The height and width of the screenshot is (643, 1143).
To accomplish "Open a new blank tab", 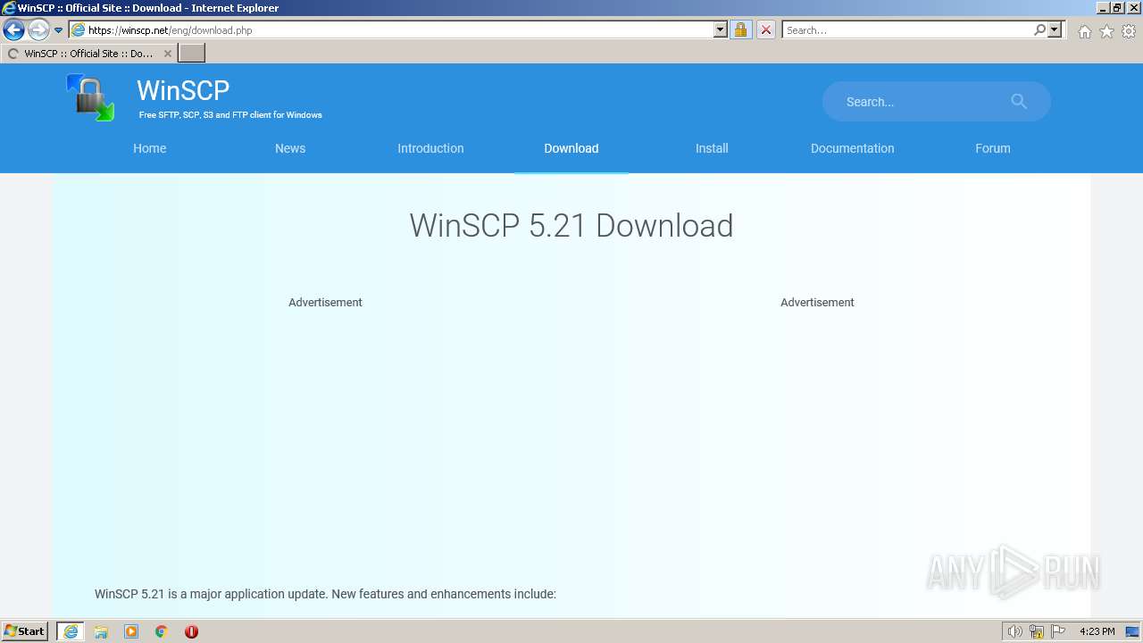I will 192,54.
